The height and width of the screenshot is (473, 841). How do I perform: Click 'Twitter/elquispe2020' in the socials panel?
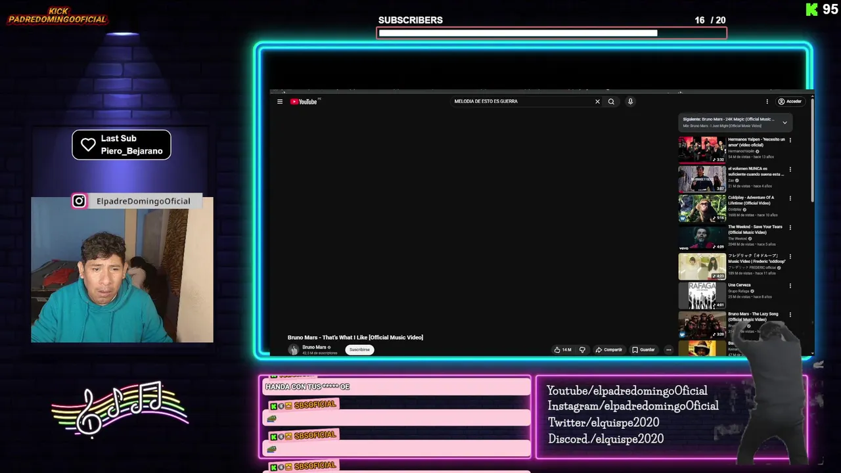(x=603, y=422)
